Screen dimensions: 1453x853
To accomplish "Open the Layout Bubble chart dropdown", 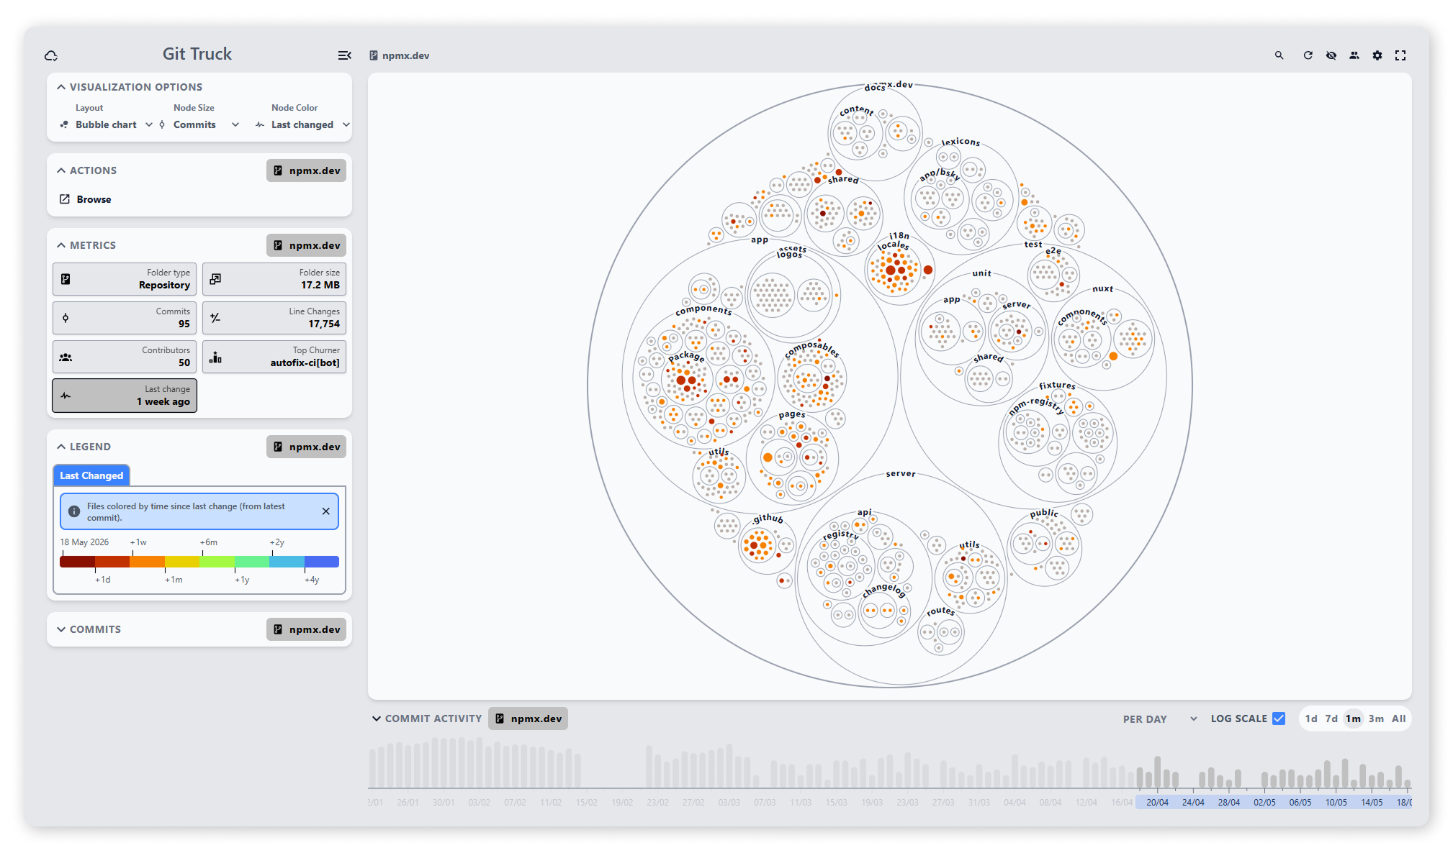I will click(107, 124).
